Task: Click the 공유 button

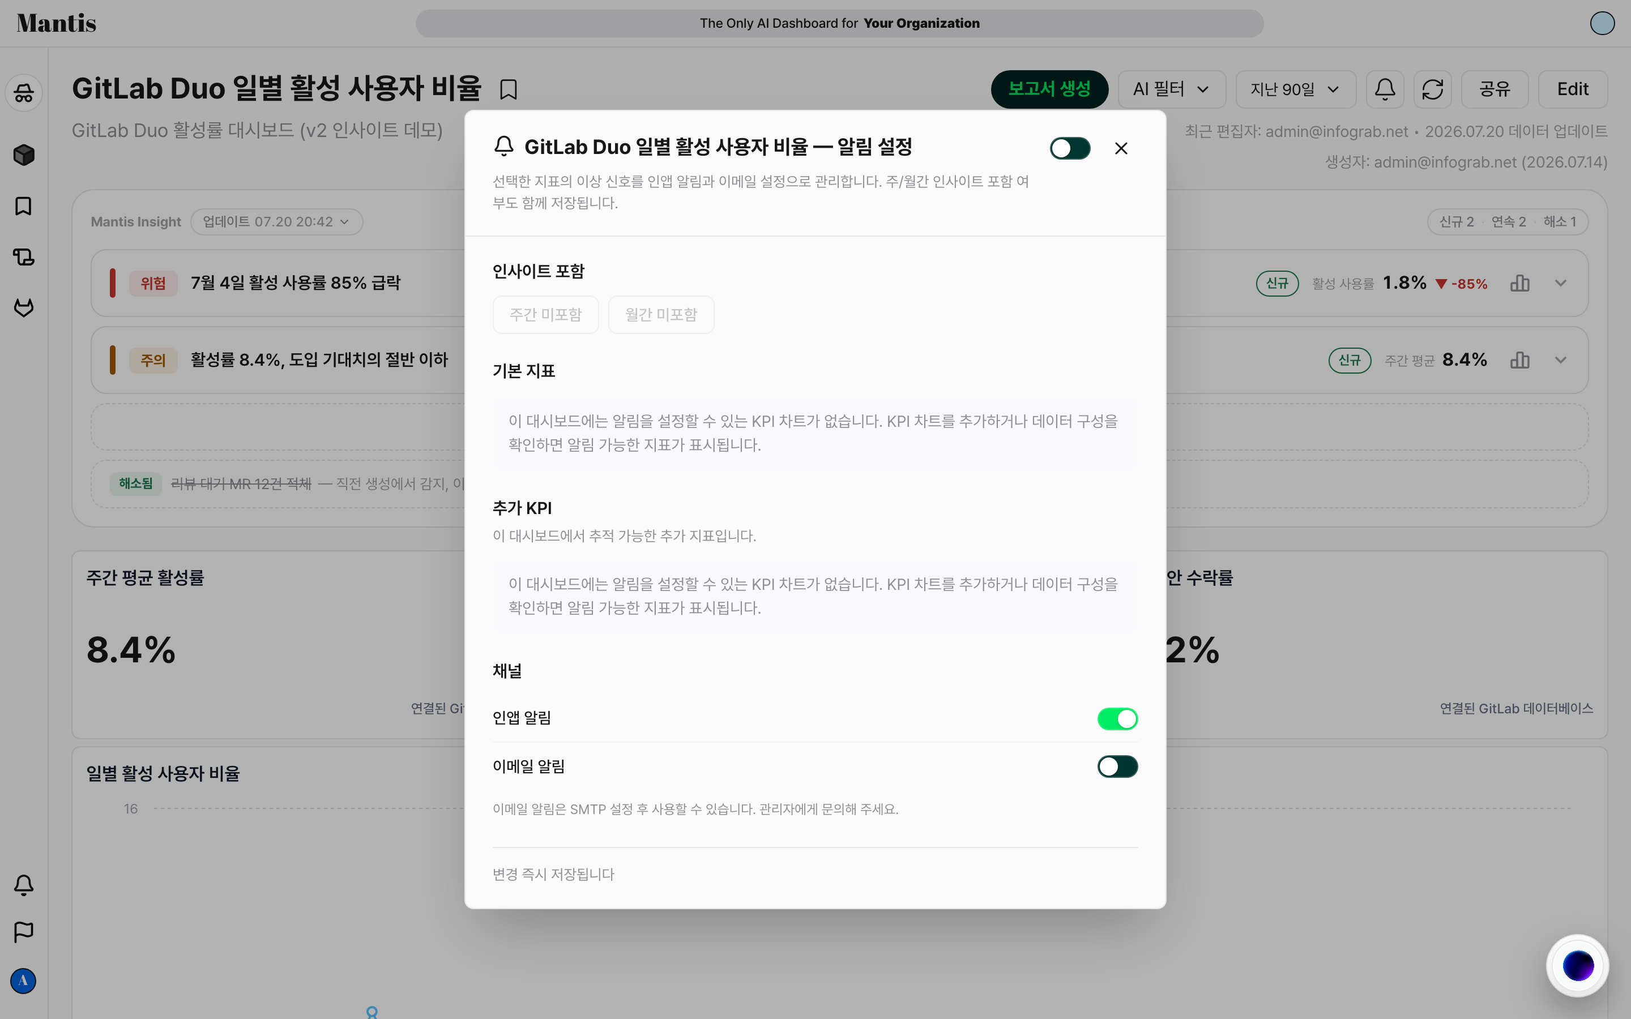Action: click(1494, 89)
